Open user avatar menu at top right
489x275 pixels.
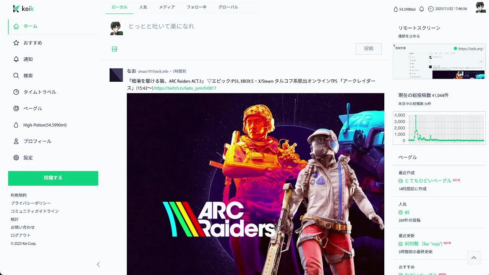coord(481,8)
